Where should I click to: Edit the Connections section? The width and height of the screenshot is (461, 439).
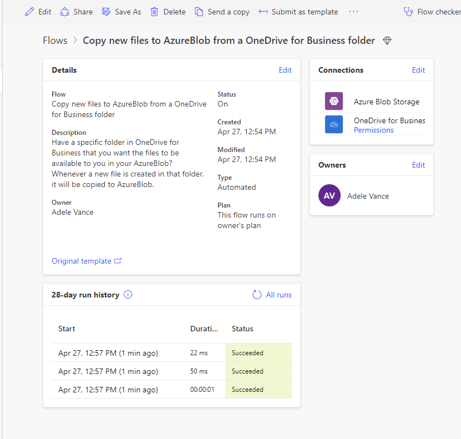tap(418, 70)
